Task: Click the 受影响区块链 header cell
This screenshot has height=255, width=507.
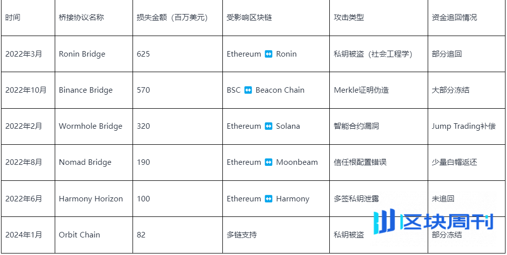Action: 276,18
